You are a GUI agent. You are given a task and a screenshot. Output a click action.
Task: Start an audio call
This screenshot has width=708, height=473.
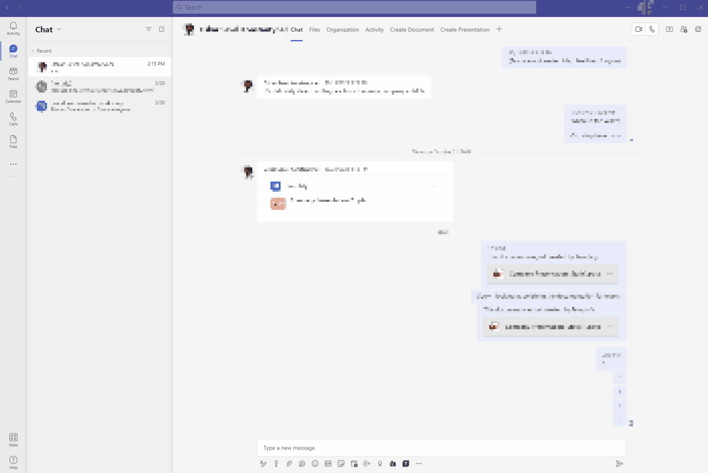(x=652, y=29)
